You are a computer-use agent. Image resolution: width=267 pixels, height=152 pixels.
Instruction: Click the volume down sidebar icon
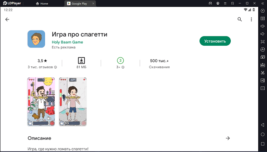coord(262,34)
